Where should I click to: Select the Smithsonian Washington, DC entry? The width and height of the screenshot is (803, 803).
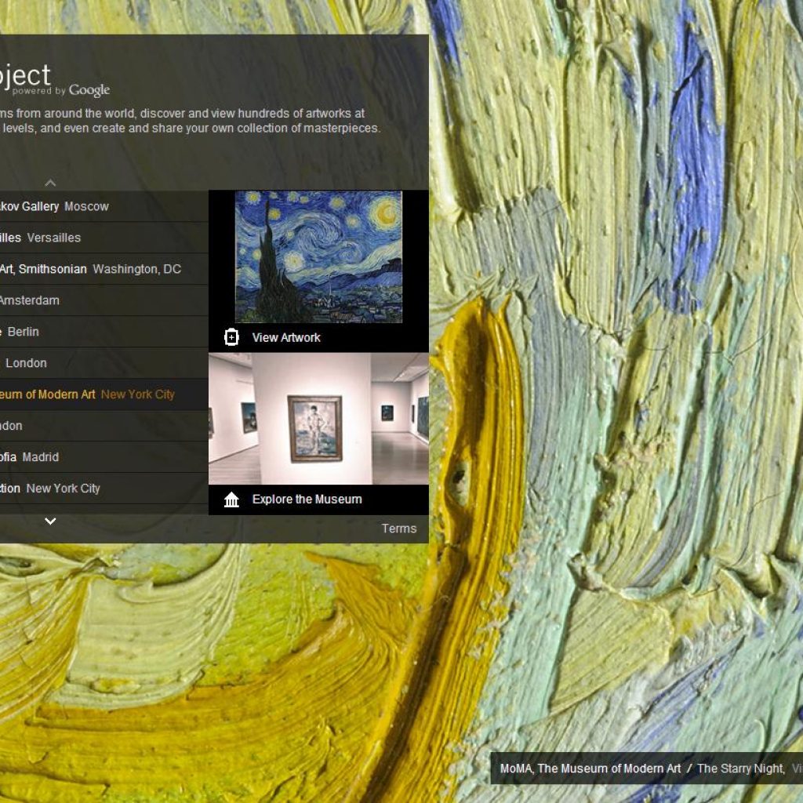pos(104,269)
